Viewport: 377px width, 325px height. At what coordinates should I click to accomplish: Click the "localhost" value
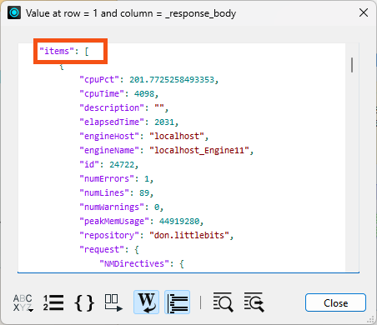point(177,137)
